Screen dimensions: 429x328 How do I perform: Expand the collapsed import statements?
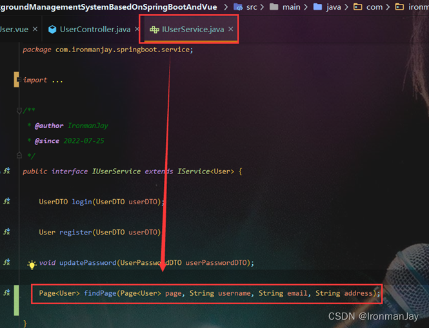19,79
